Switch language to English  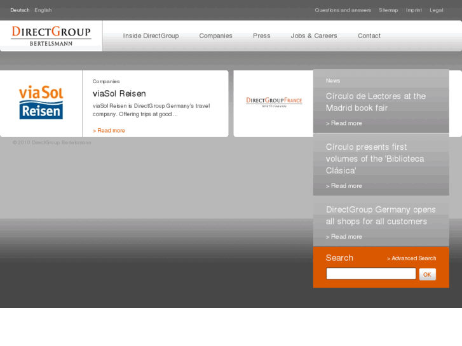click(43, 10)
